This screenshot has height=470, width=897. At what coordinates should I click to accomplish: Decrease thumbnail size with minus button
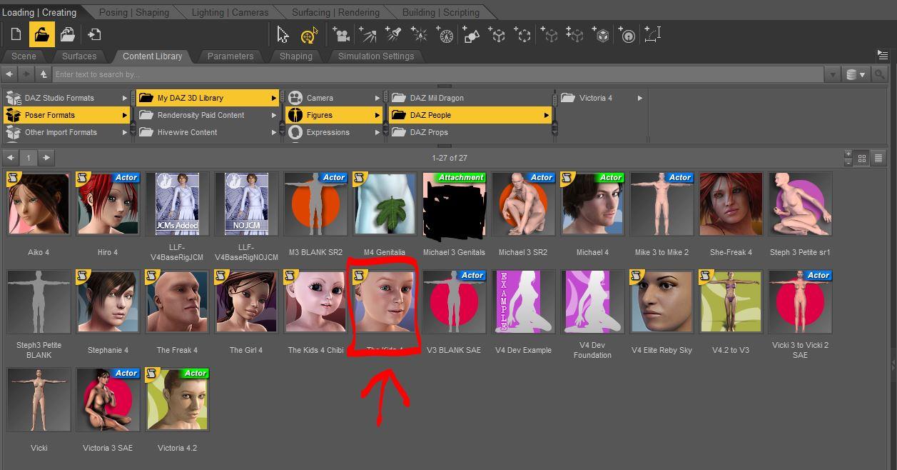(x=848, y=162)
